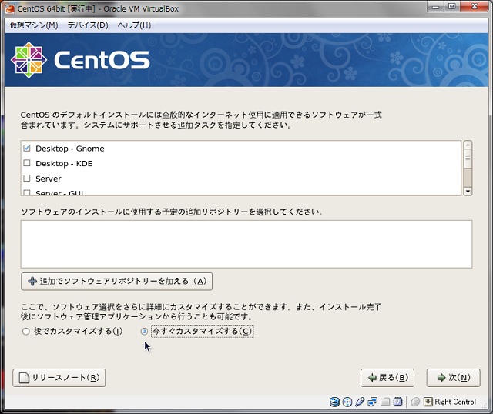
Task: Click the VirtualBox title bar app icon
Action: pyautogui.click(x=10, y=8)
